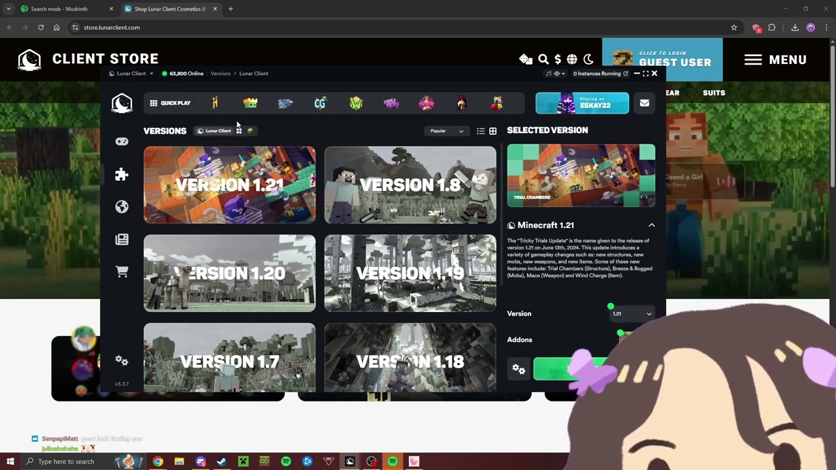
Task: Switch versions to grid view
Action: coord(493,131)
